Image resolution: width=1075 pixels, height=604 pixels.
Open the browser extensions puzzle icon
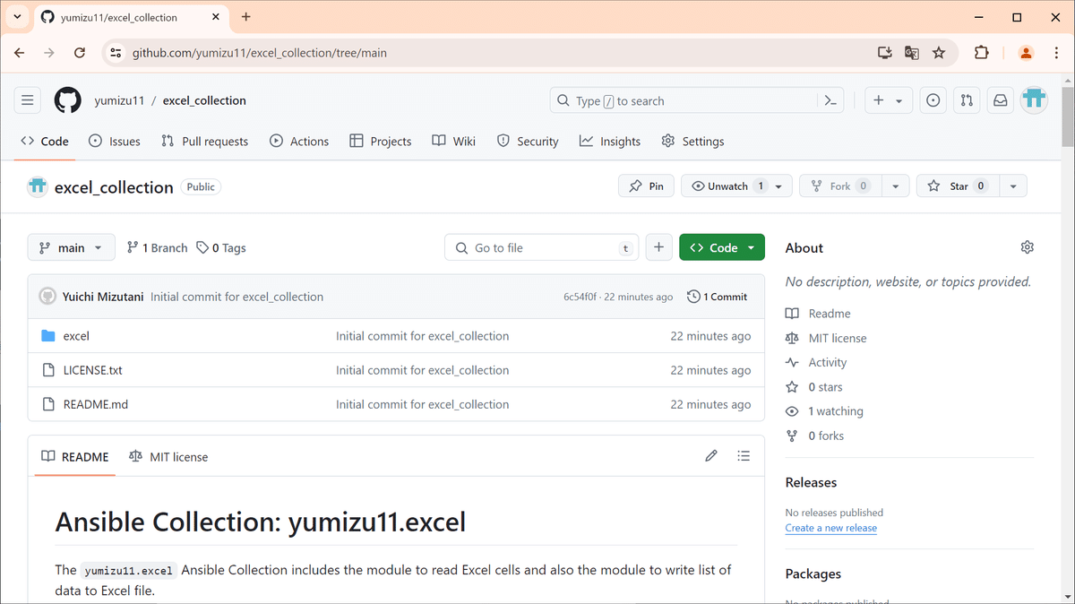point(981,53)
